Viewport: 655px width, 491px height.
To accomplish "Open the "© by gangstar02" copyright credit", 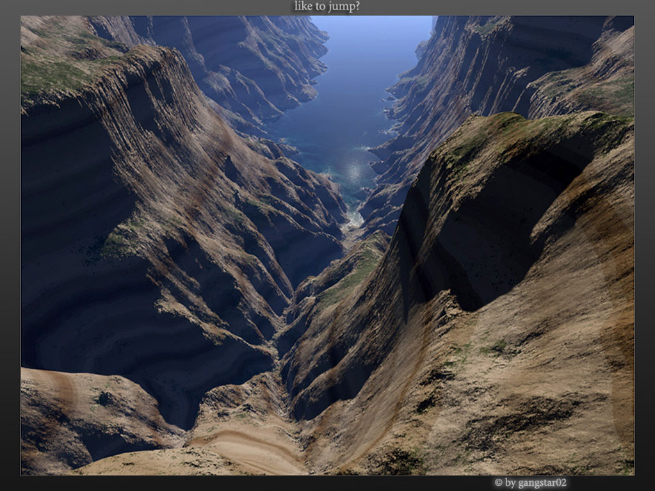I will [x=530, y=483].
